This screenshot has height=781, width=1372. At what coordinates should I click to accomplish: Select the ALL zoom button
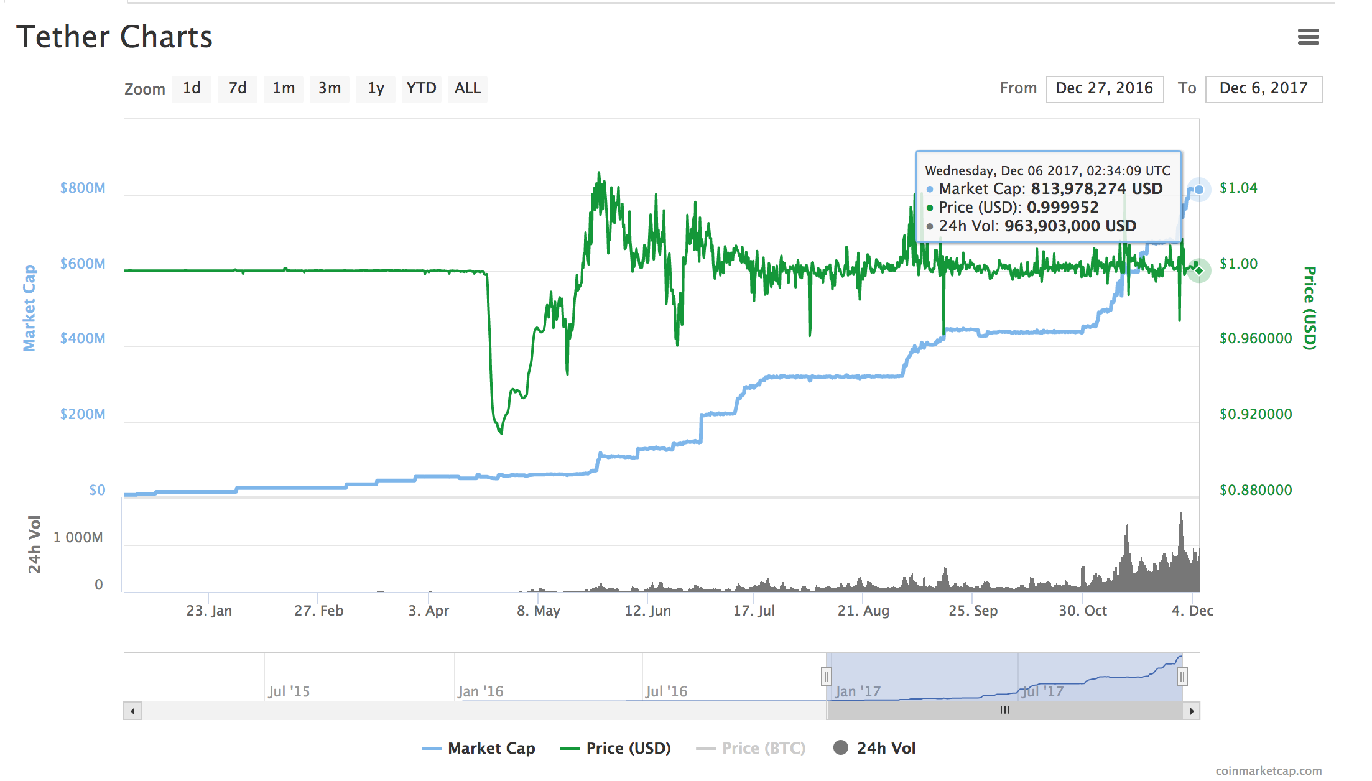pyautogui.click(x=468, y=88)
